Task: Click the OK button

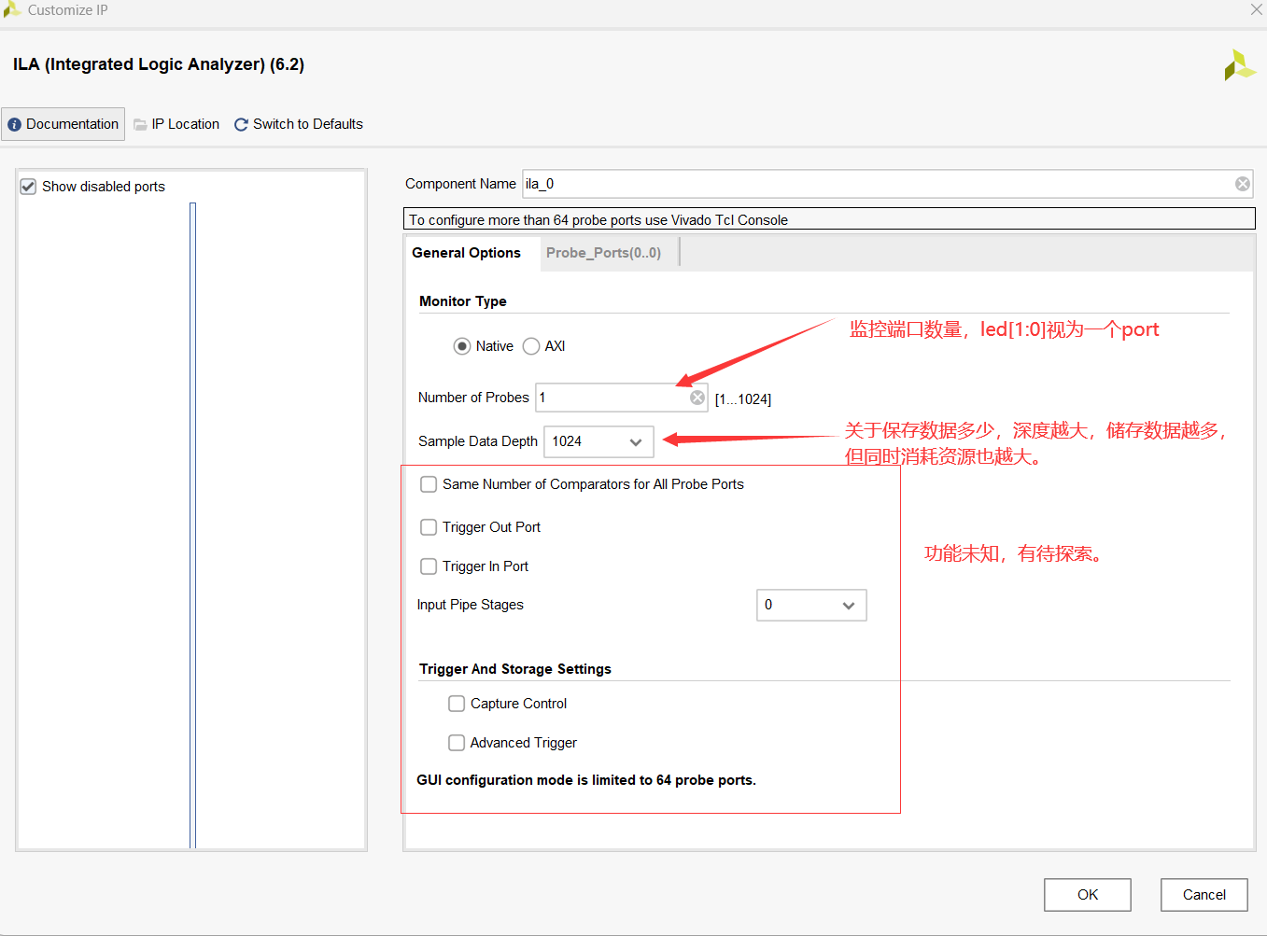Action: coord(1088,895)
